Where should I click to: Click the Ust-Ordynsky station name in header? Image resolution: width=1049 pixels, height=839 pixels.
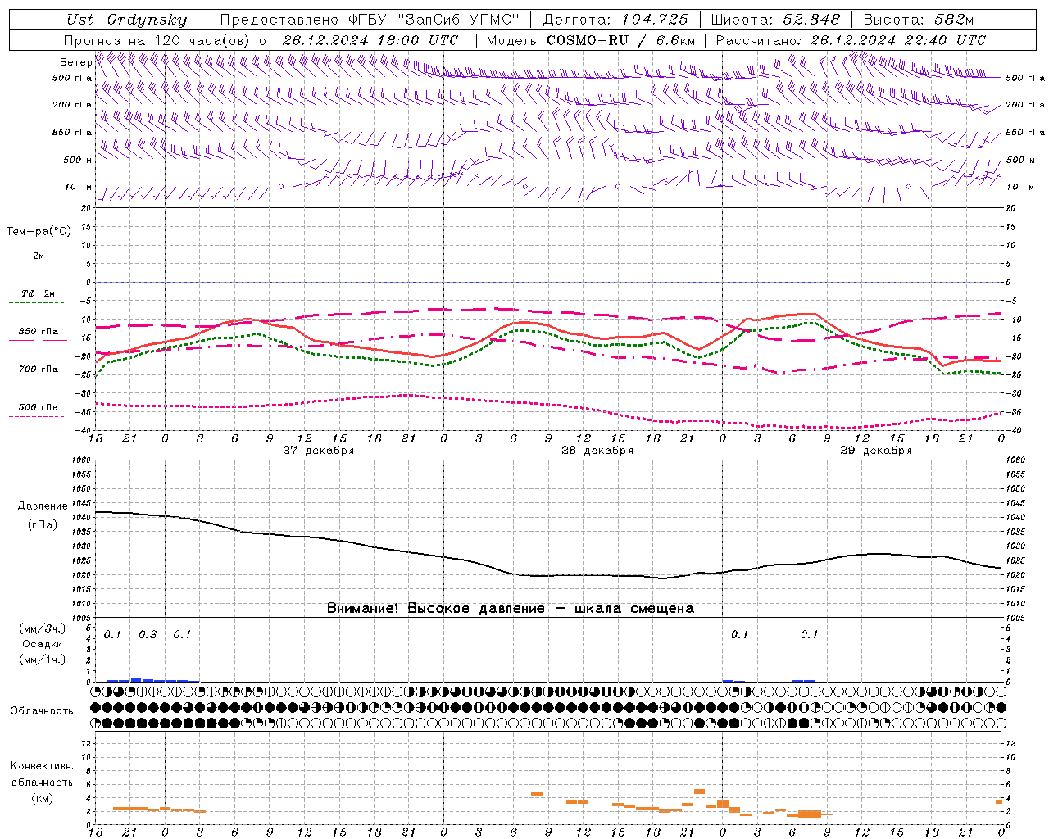pos(127,20)
